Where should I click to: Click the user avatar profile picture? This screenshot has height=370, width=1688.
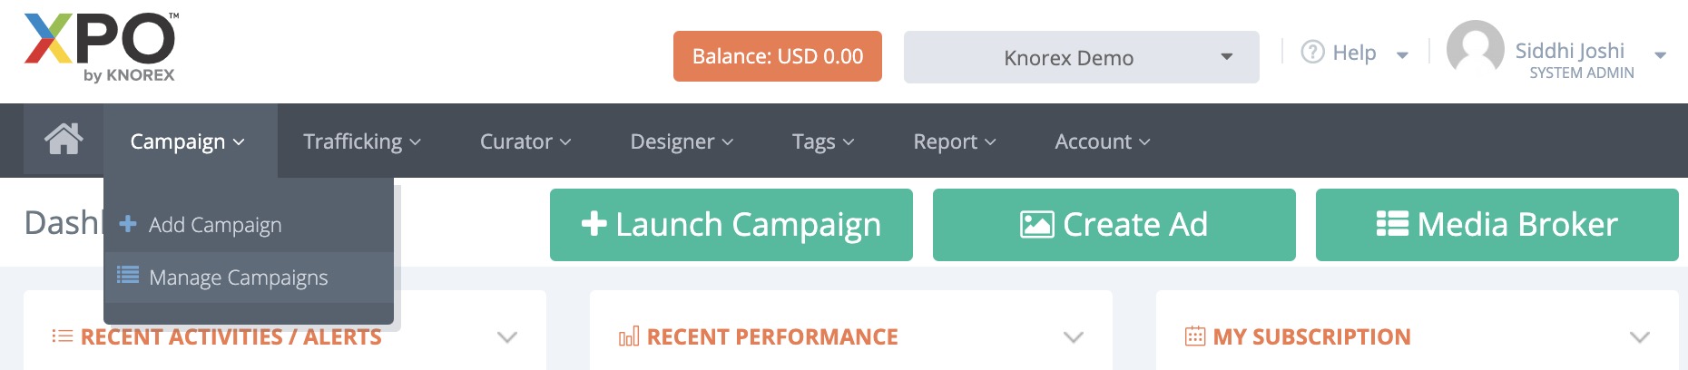[x=1475, y=49]
